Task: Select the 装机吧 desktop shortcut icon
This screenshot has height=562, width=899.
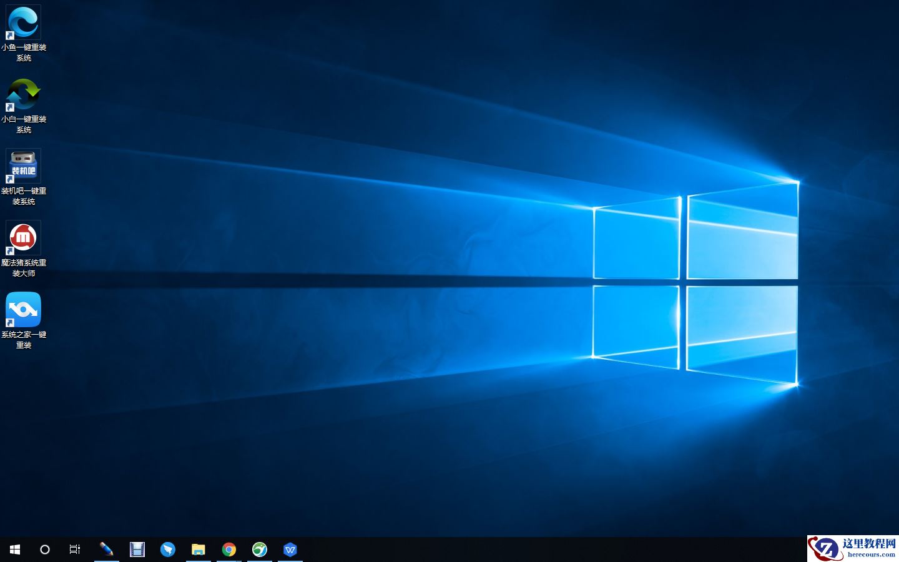Action: pyautogui.click(x=23, y=166)
